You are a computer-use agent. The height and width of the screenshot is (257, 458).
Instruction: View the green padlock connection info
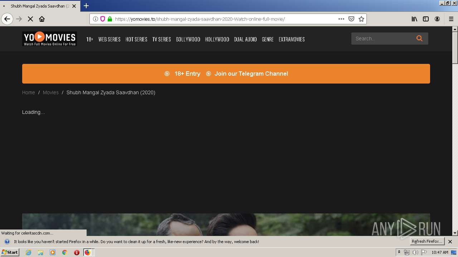(x=110, y=19)
